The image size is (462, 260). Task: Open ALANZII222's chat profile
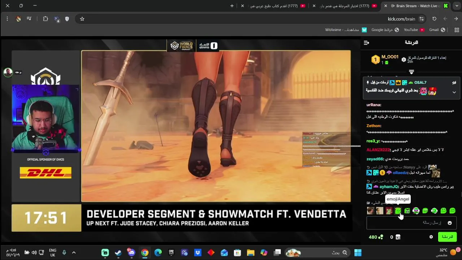pos(378,150)
